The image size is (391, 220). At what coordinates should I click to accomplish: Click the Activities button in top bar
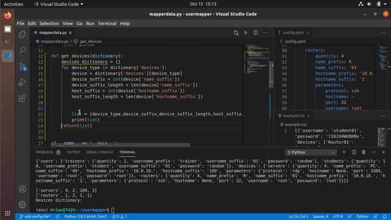coord(13,4)
